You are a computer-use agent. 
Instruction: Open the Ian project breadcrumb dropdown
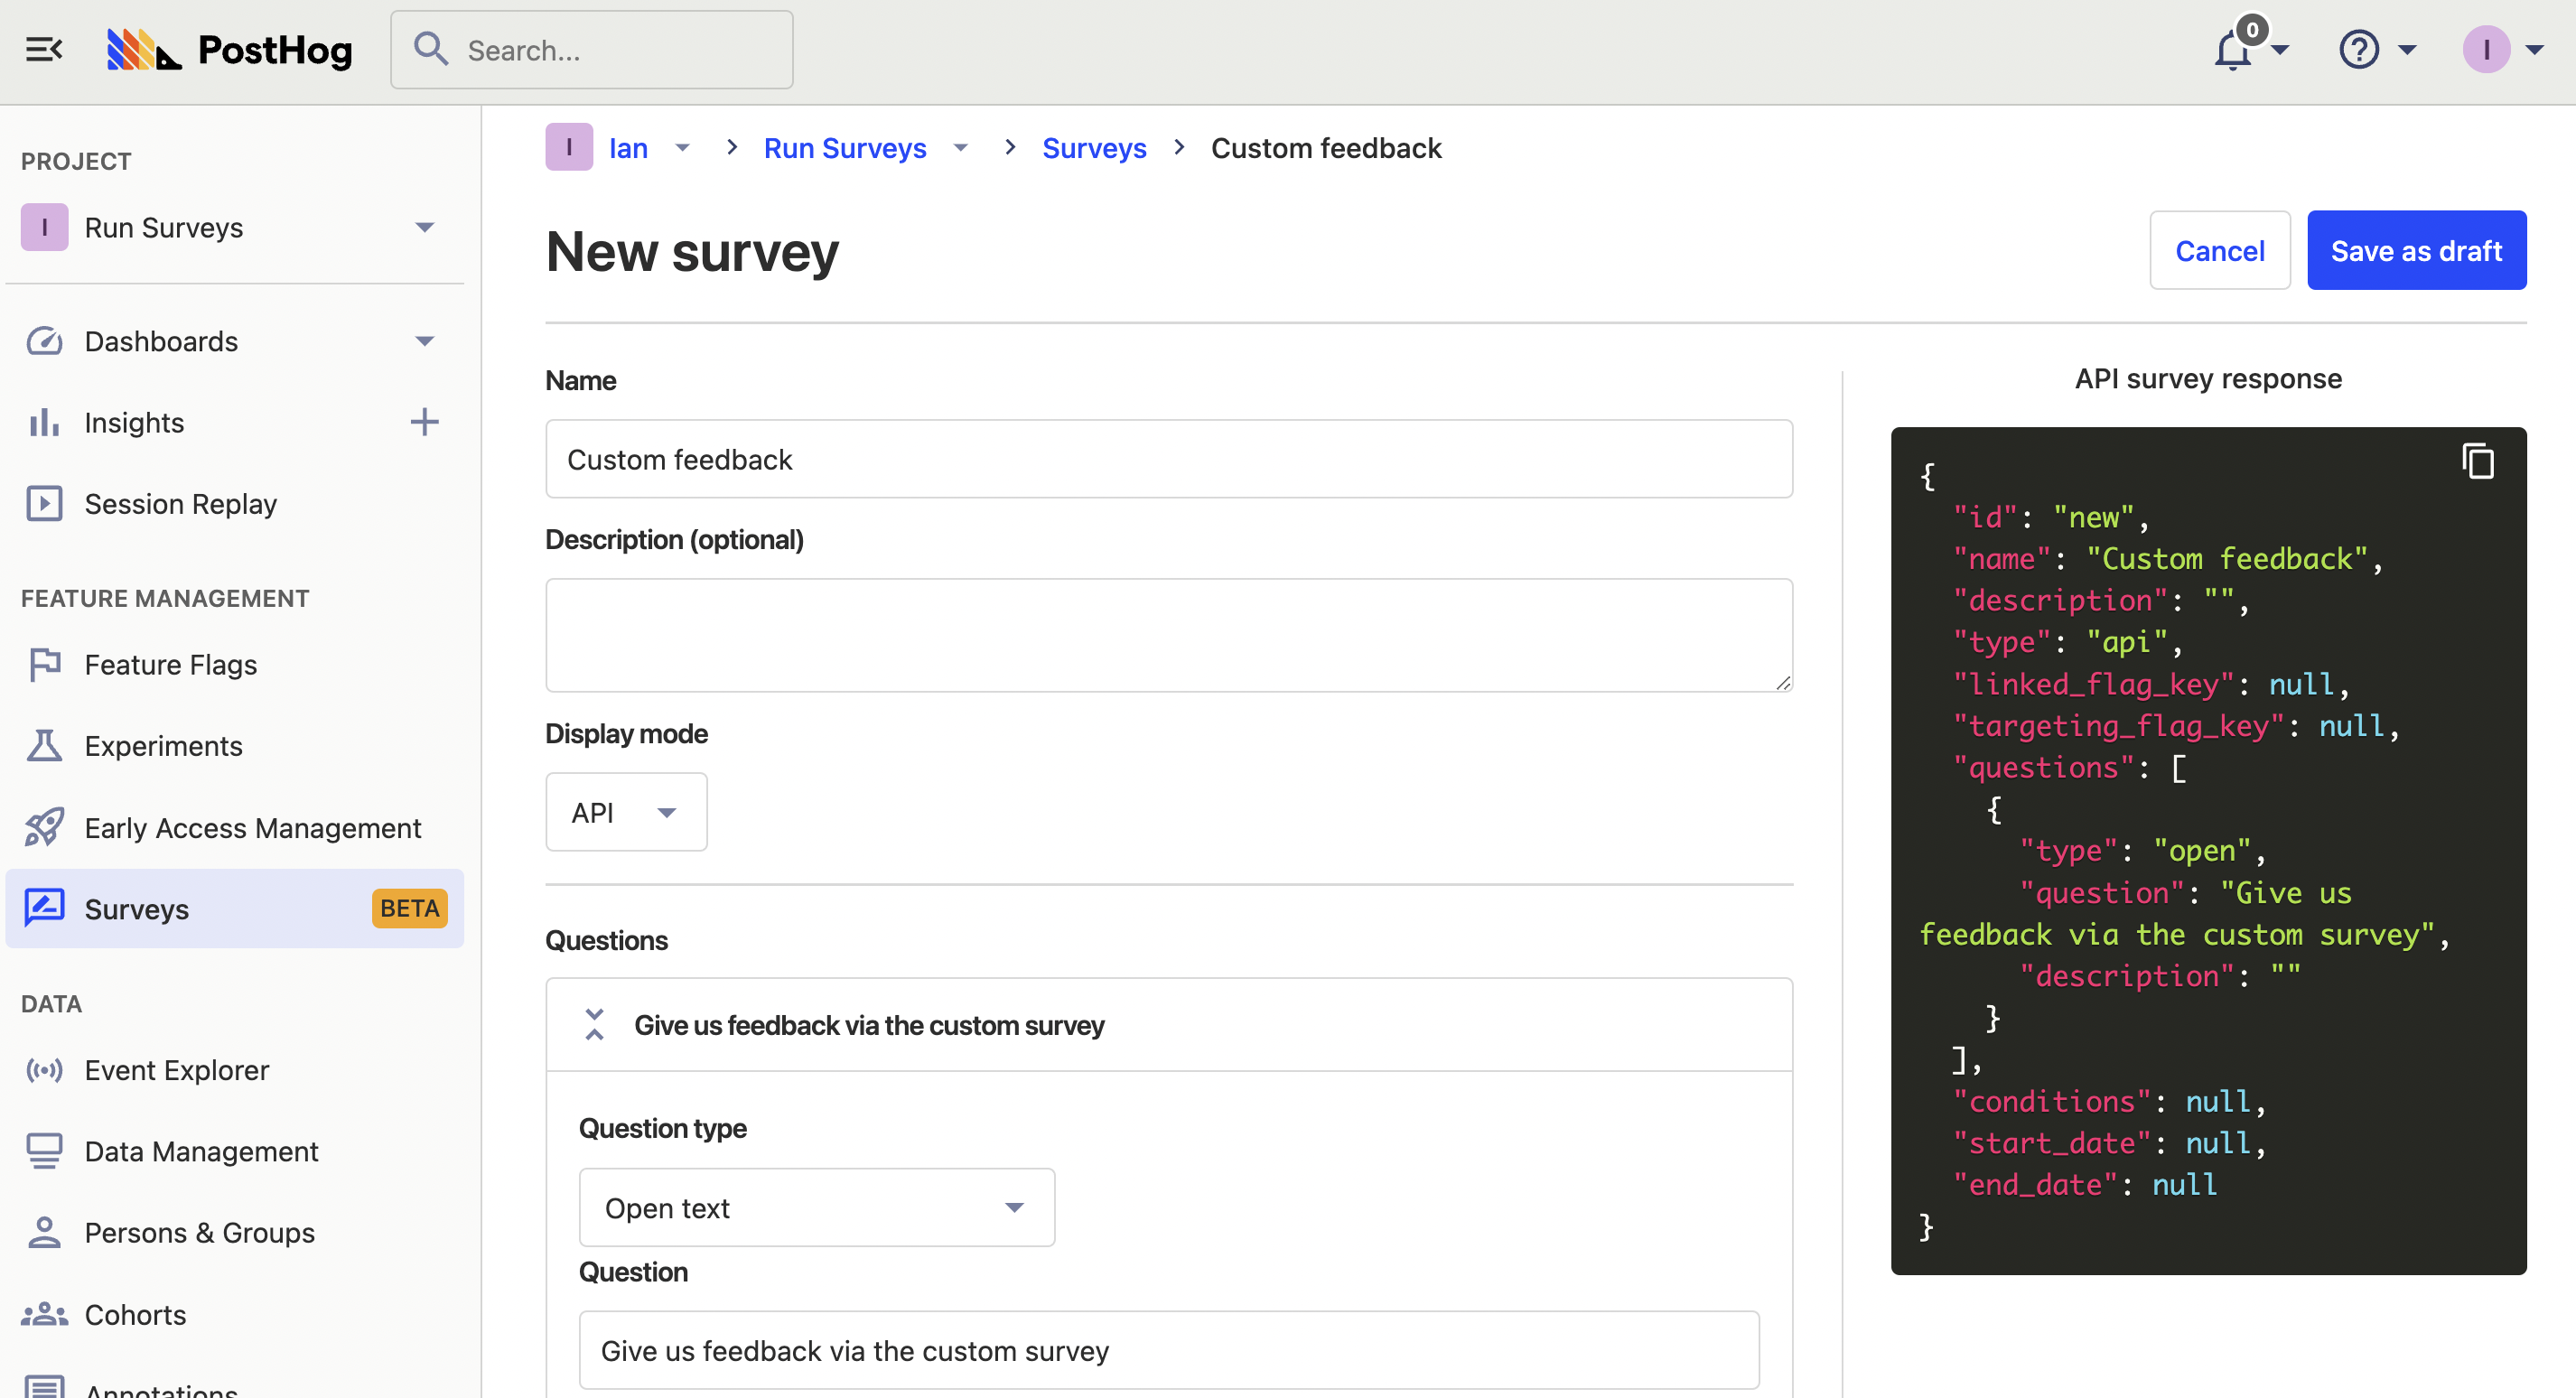tap(683, 148)
